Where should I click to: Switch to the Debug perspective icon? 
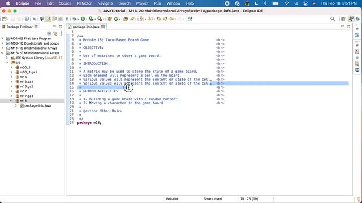click(x=358, y=19)
